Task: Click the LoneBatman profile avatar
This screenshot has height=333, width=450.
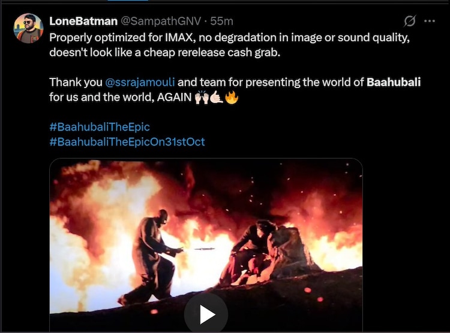Action: point(29,28)
